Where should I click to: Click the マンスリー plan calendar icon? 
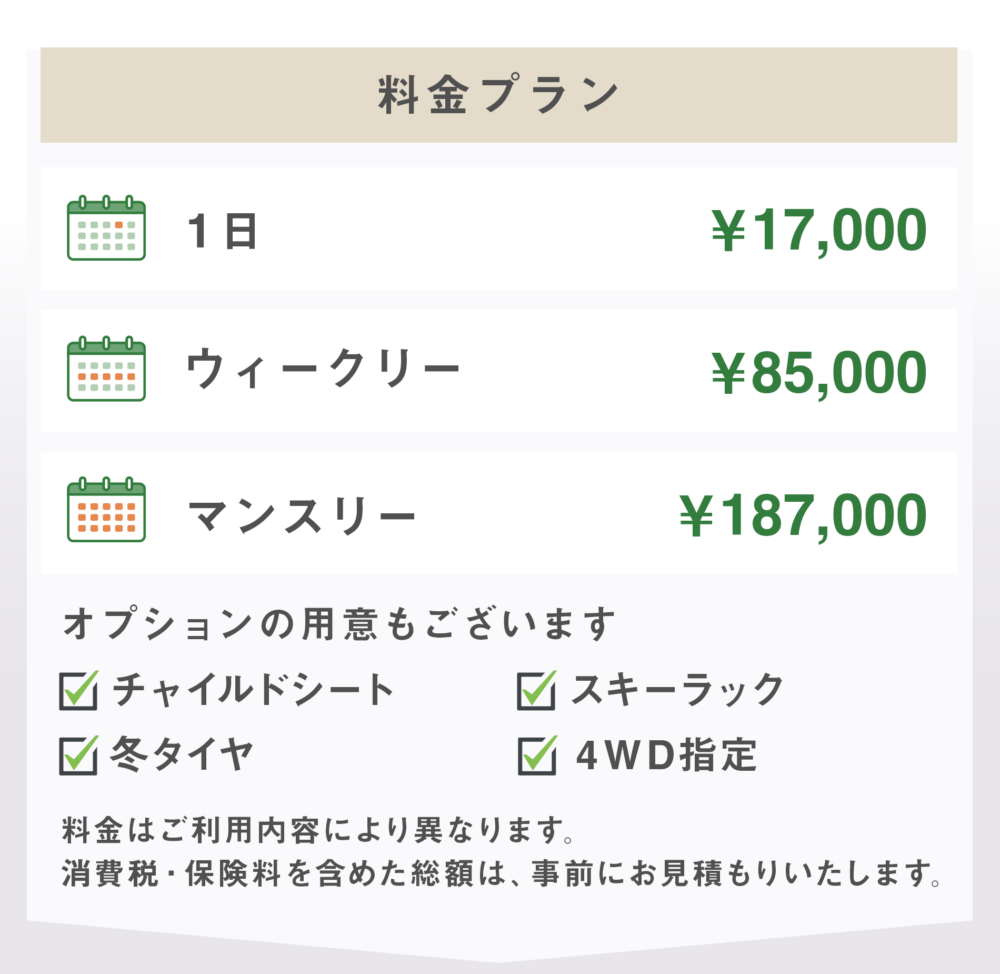pyautogui.click(x=106, y=511)
